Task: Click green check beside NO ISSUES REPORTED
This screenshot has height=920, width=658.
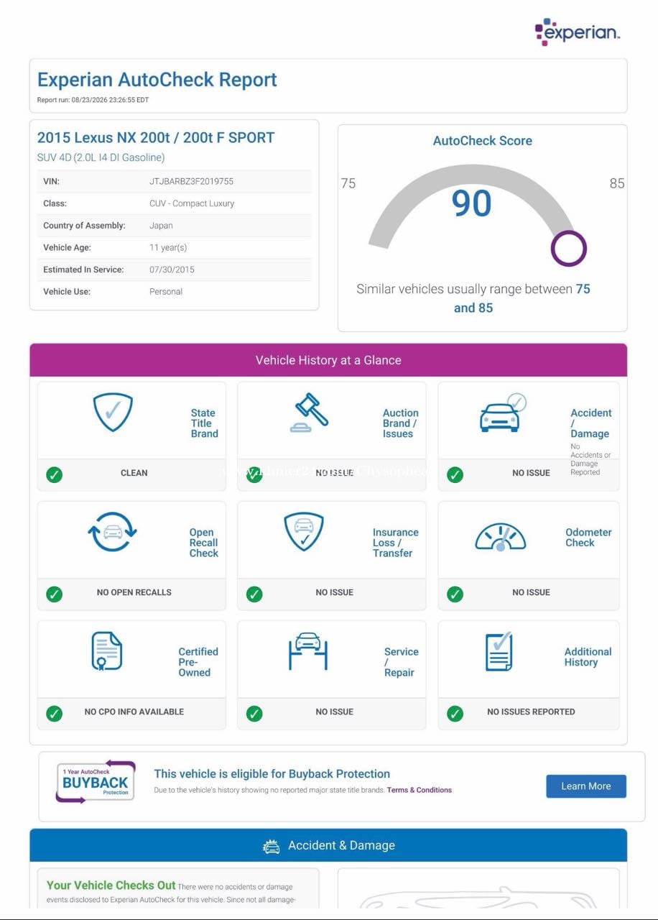Action: click(455, 713)
